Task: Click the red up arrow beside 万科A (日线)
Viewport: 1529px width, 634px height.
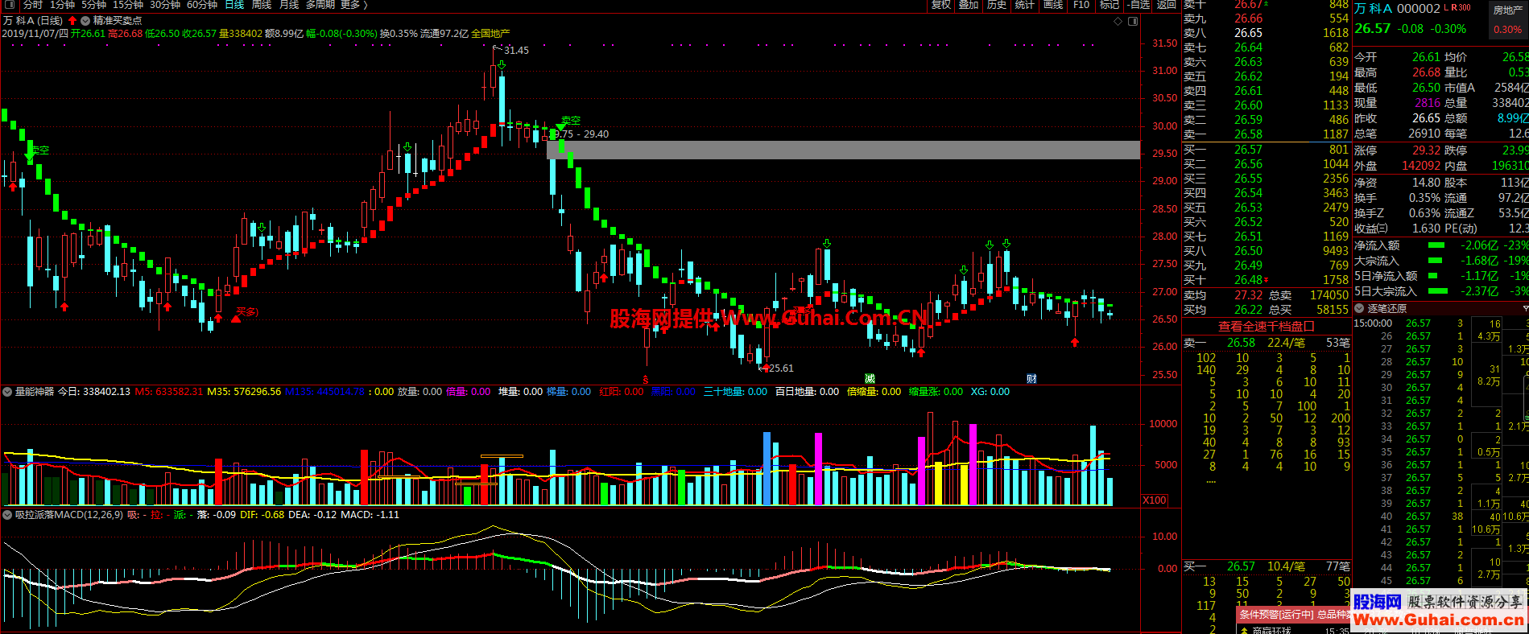Action: click(x=72, y=20)
